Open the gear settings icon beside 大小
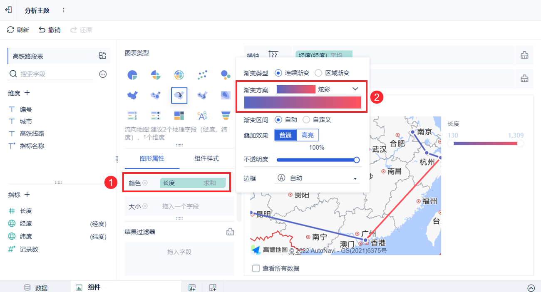The width and height of the screenshot is (541, 292). (145, 206)
